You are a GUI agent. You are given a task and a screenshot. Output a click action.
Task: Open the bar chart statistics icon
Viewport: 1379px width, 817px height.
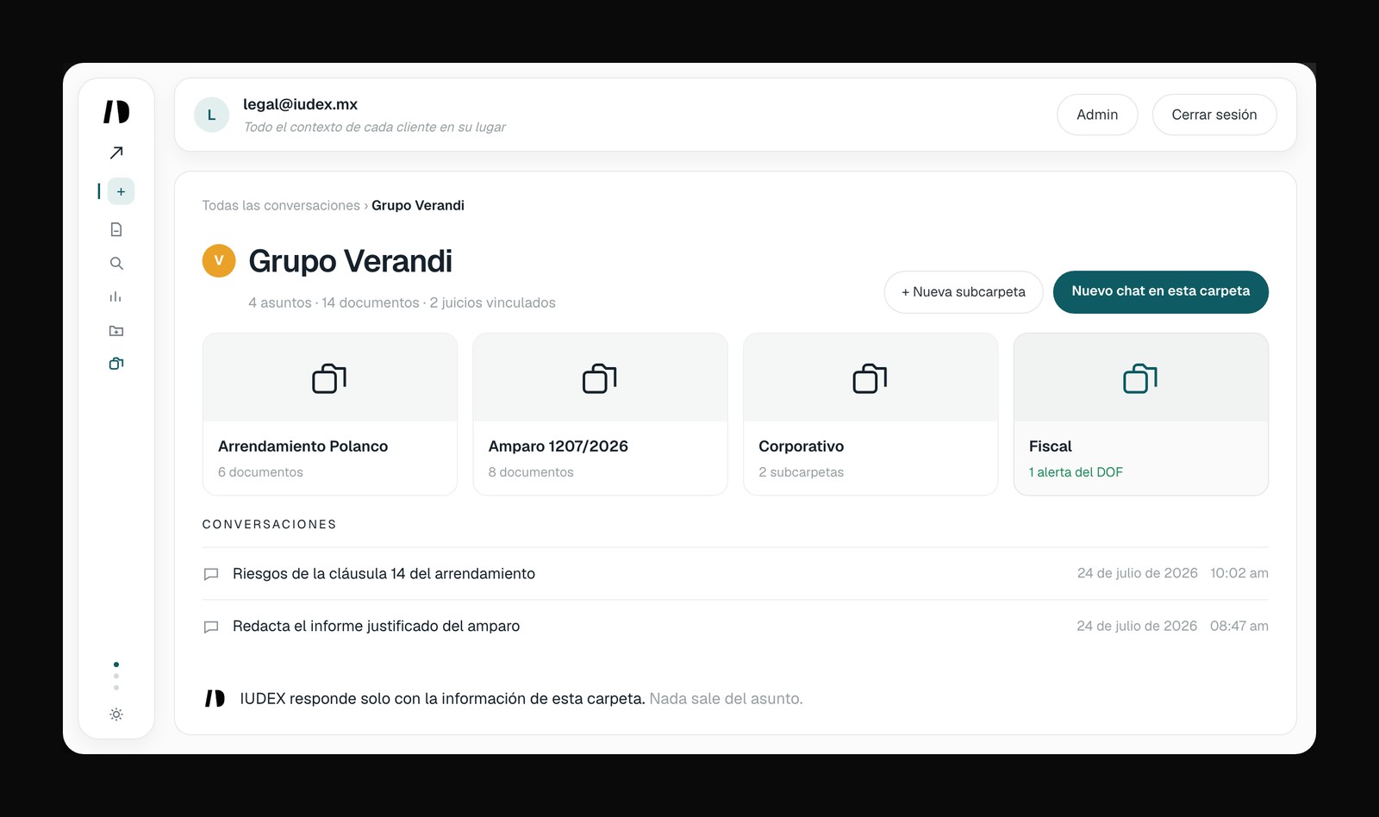pyautogui.click(x=115, y=296)
